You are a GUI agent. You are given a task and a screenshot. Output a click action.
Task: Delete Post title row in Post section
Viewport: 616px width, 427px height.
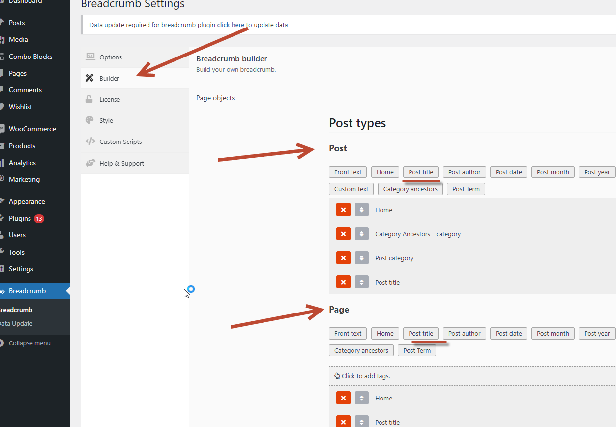343,282
